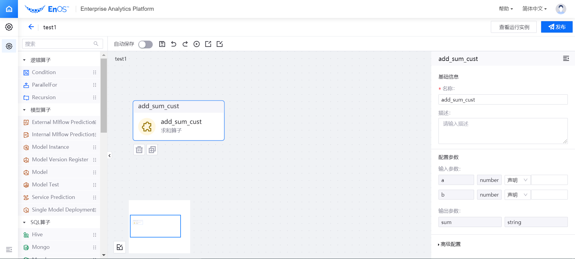Collapse the left operator panel arrow
This screenshot has height=259, width=575.
[110, 155]
